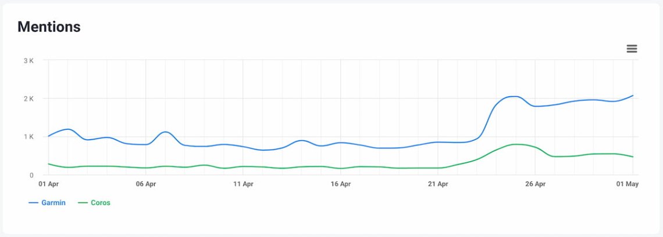Select the 26 Apr x-axis label

coord(536,184)
